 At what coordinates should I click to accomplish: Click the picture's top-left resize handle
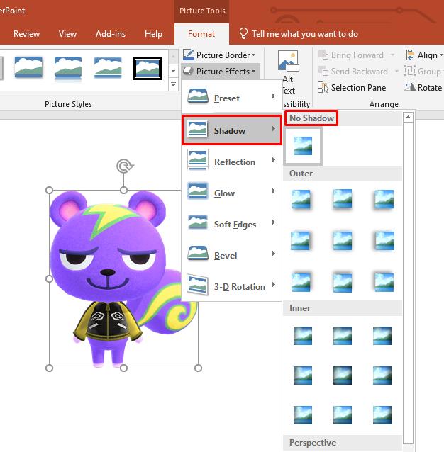tap(50, 191)
